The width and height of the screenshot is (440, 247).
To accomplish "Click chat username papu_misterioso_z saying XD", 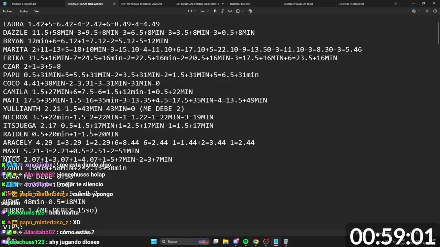I will point(44,223).
